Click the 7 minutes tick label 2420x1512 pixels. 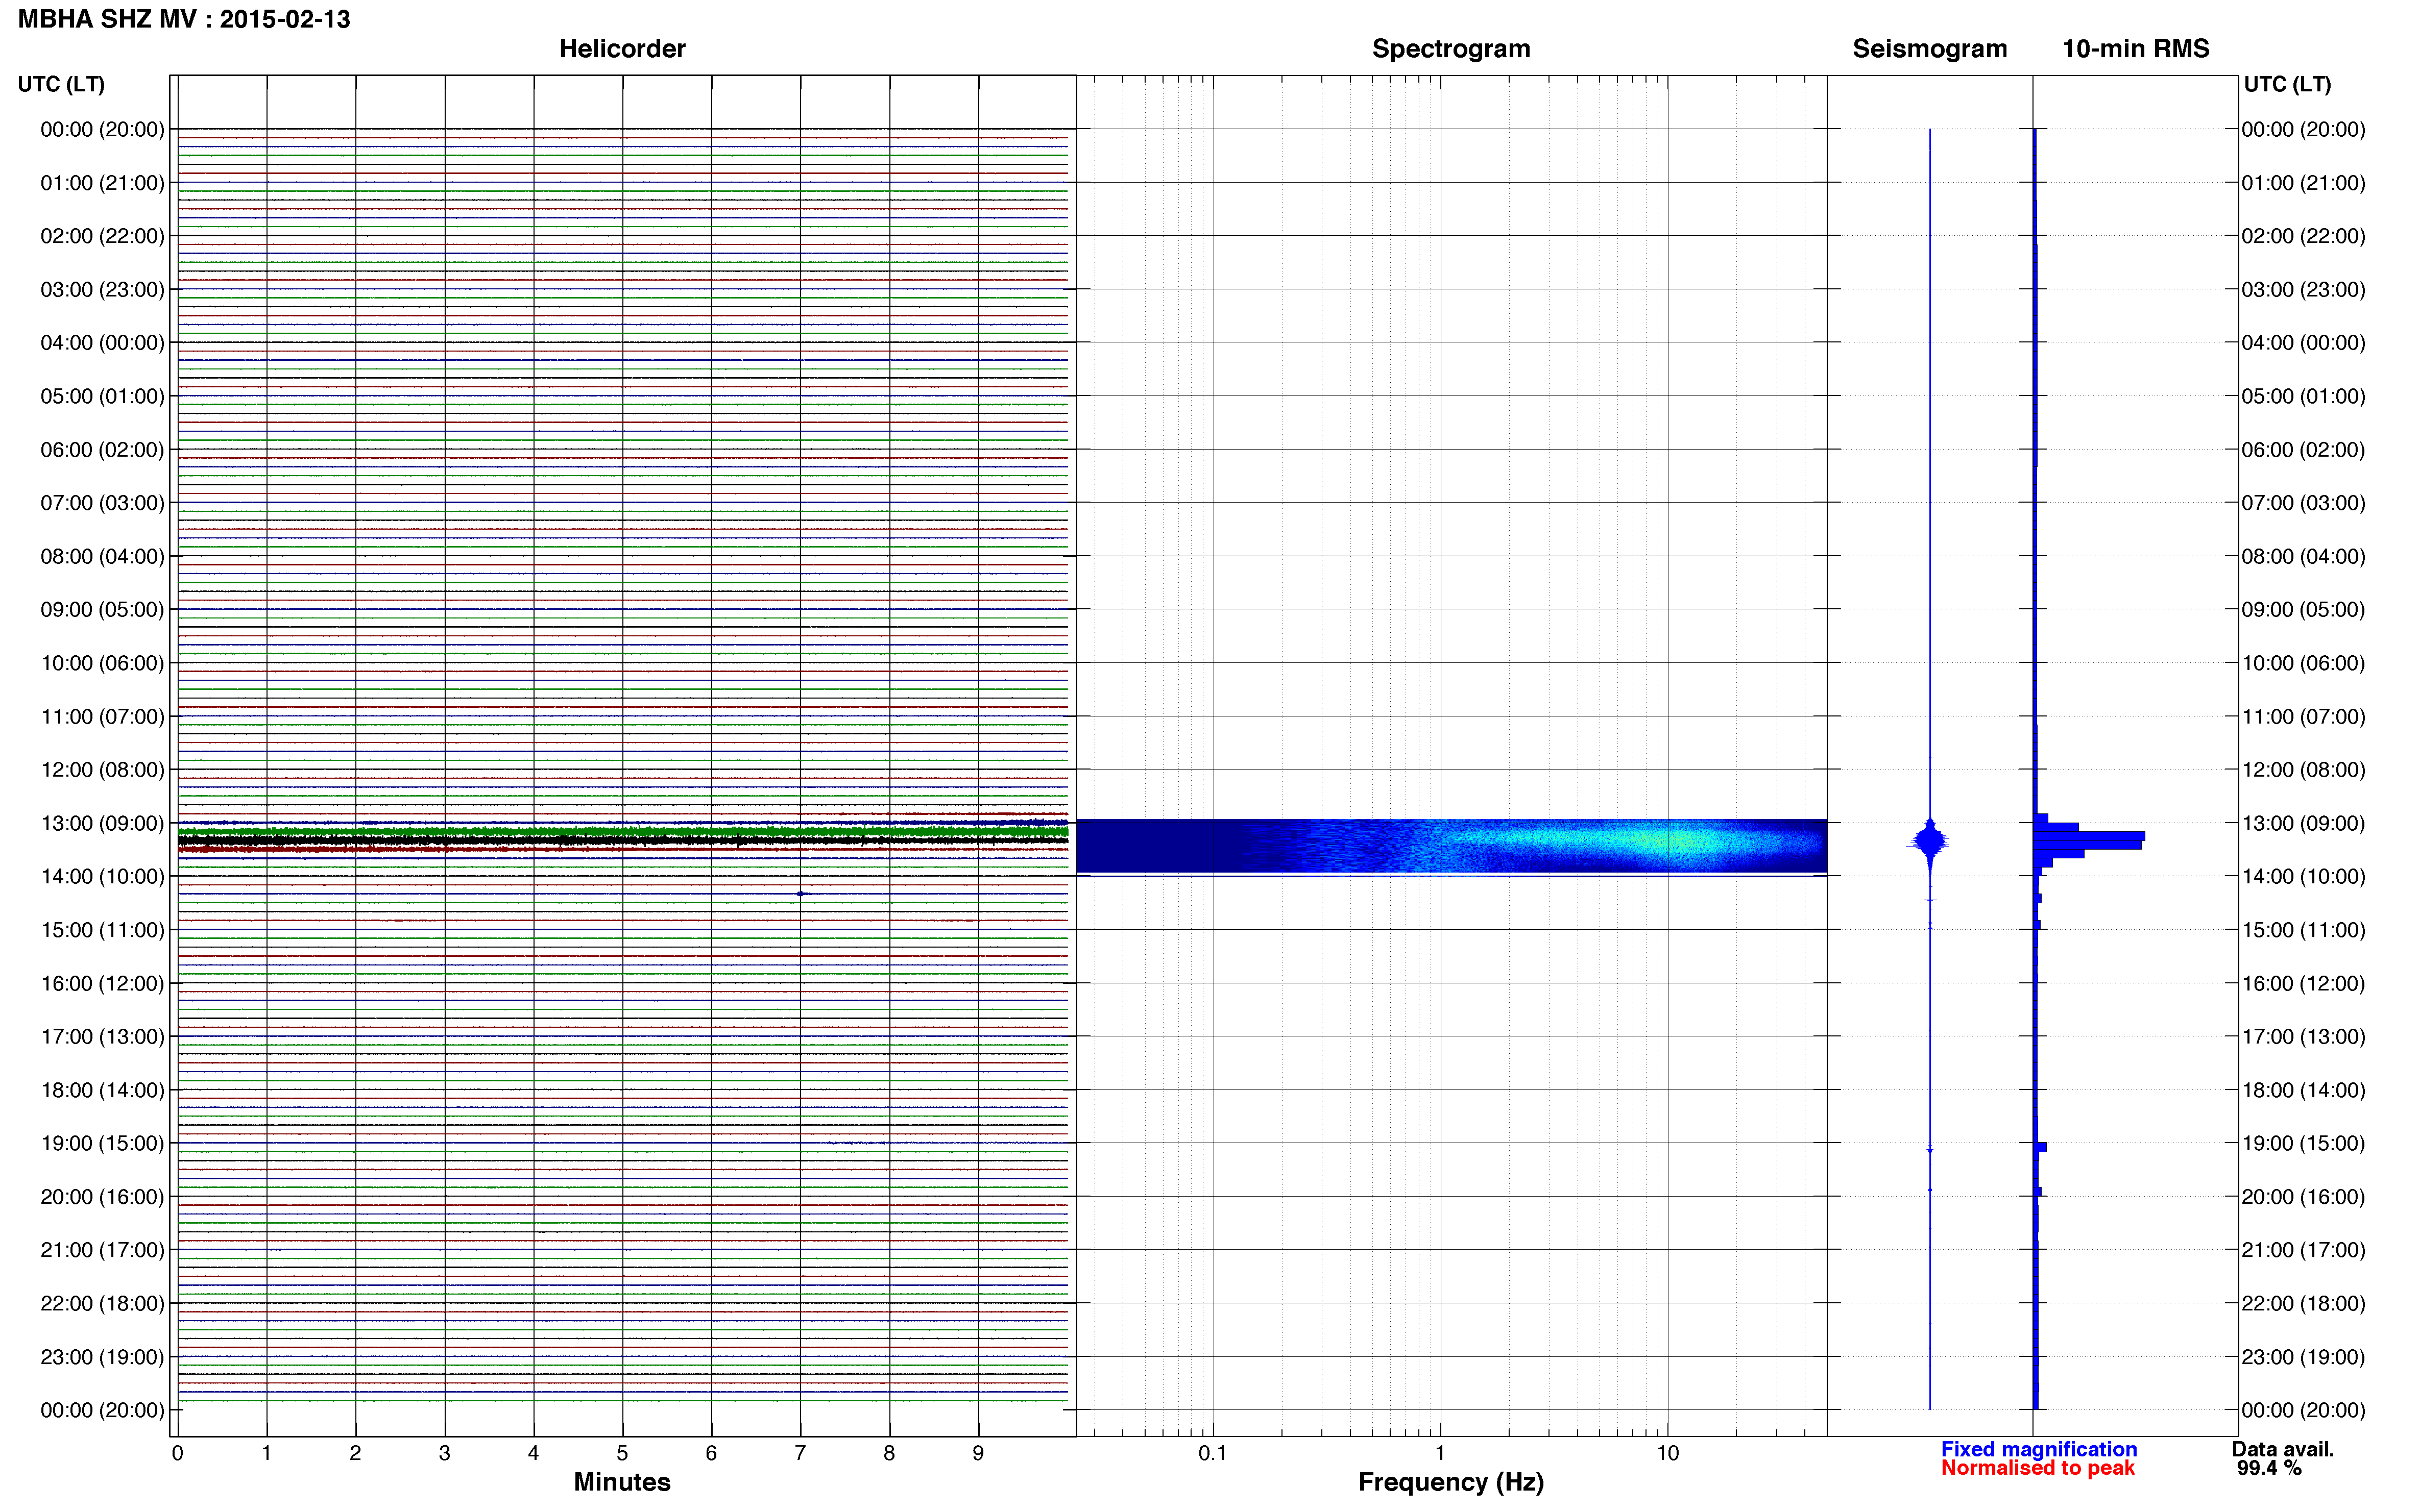(801, 1453)
